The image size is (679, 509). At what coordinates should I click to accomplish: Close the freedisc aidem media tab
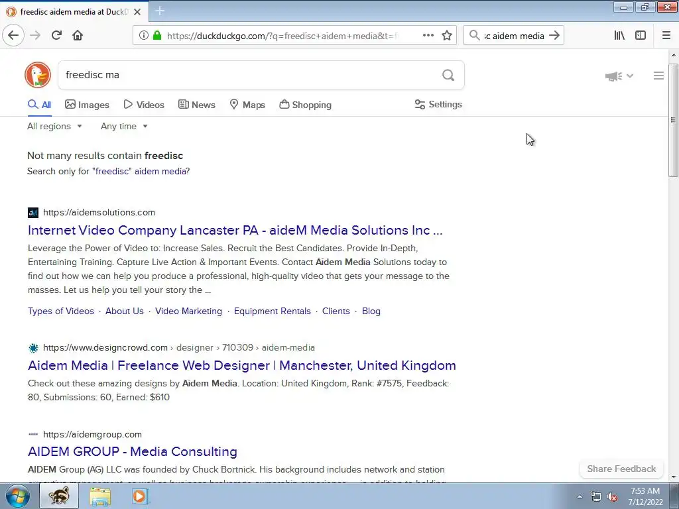click(x=137, y=12)
